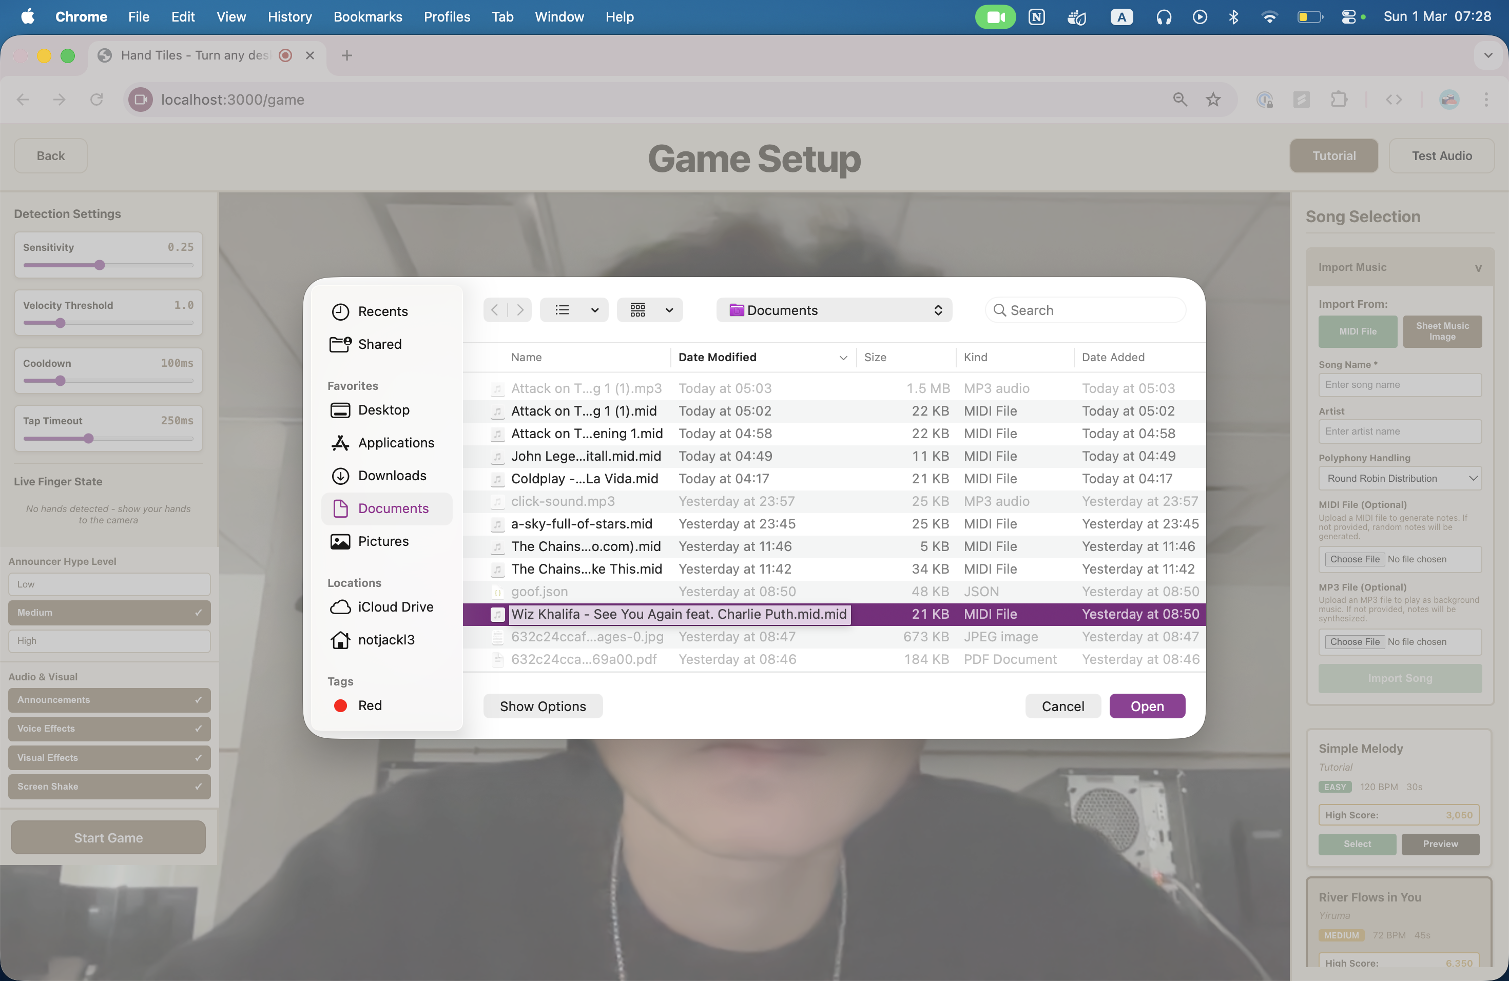This screenshot has width=1509, height=981.
Task: Open Chrome extensions puzzle icon
Action: tap(1339, 100)
